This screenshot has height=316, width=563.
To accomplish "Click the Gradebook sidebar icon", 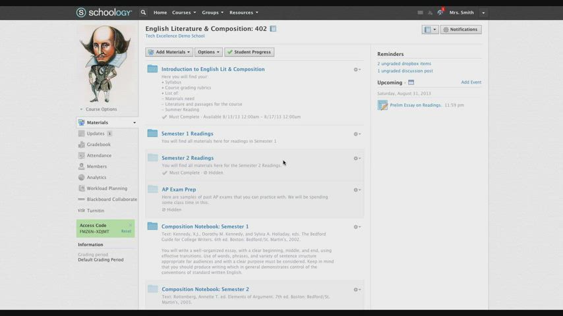I will (x=82, y=145).
